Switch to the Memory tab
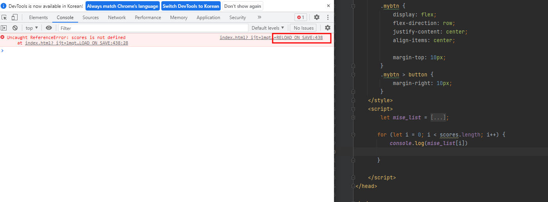The height and width of the screenshot is (202, 548). coord(179,17)
